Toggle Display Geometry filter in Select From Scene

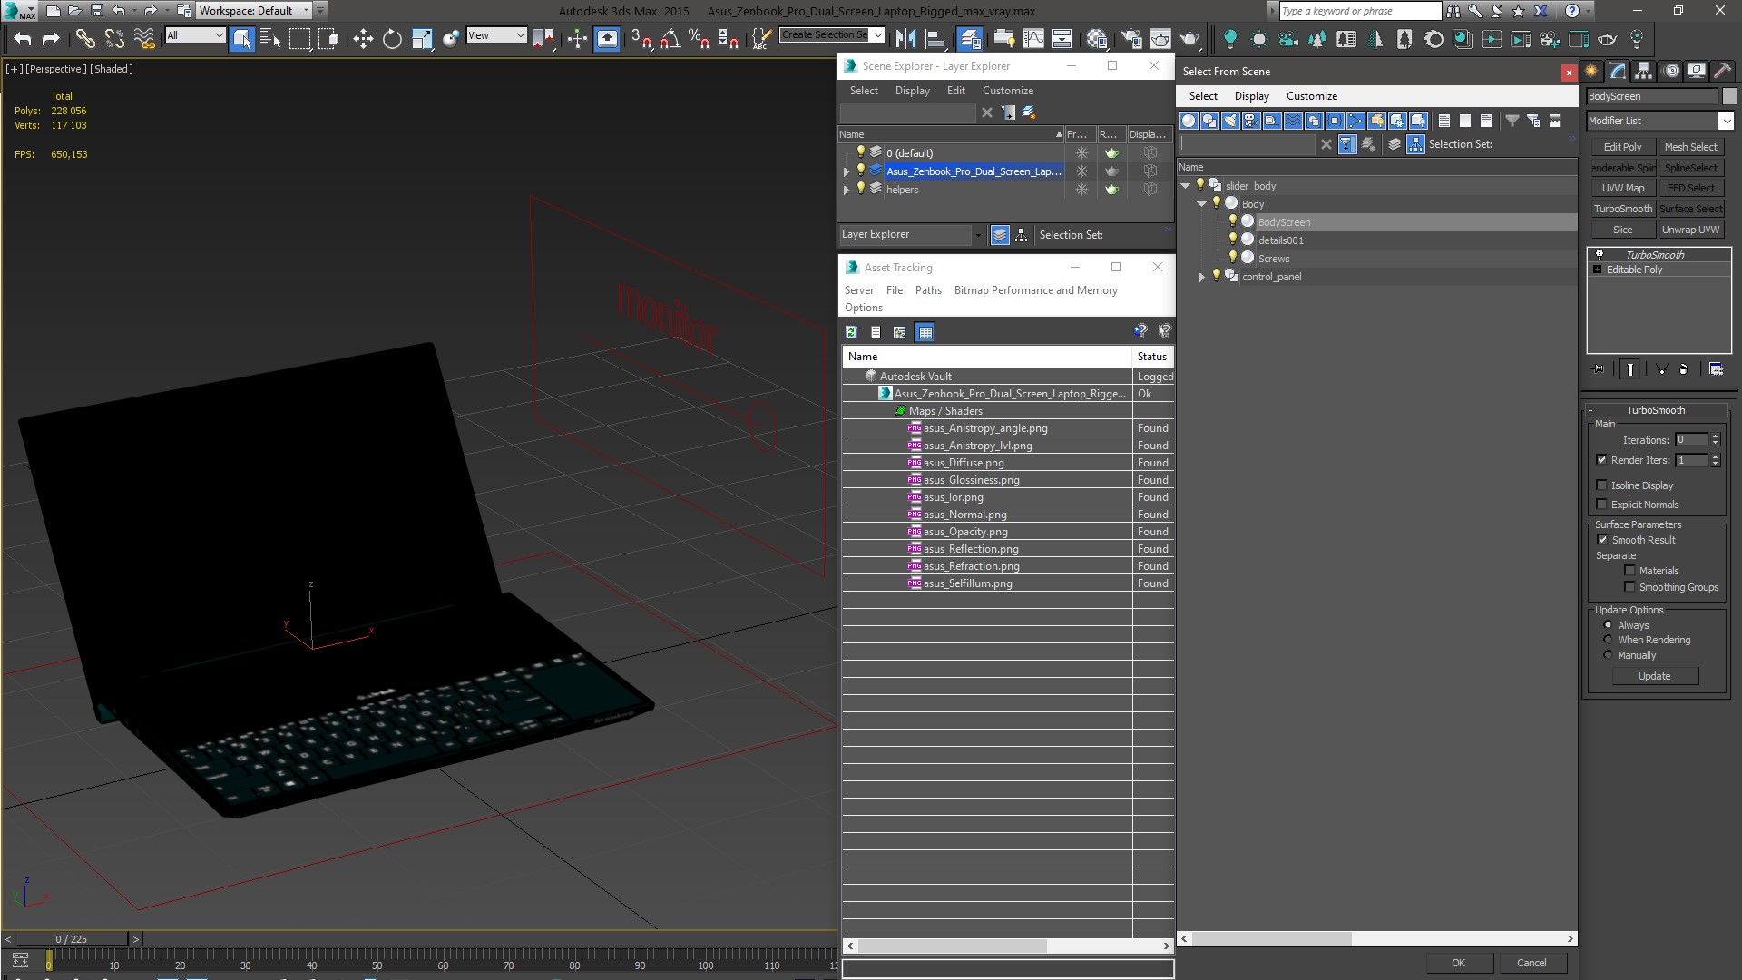pos(1189,120)
